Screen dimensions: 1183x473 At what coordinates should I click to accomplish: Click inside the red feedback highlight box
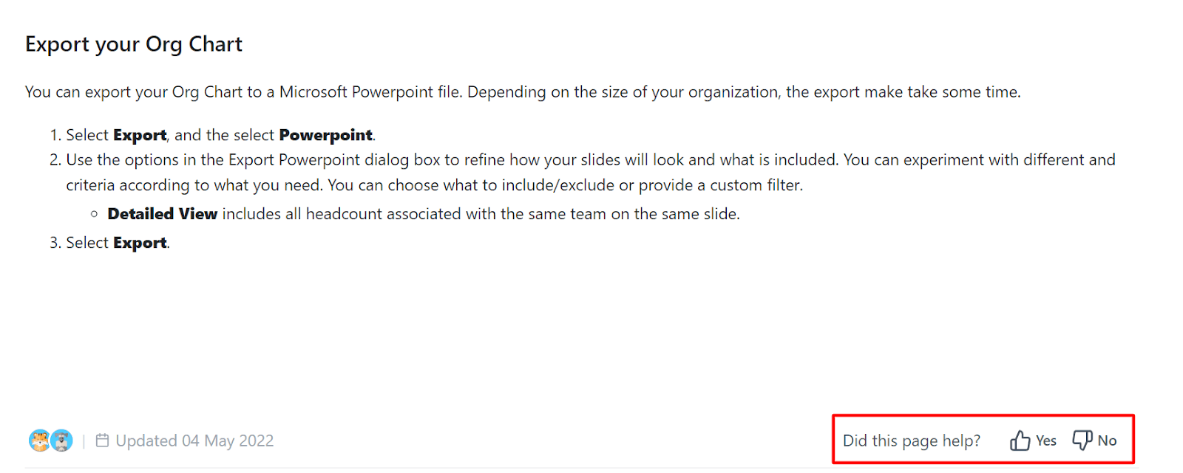point(983,439)
